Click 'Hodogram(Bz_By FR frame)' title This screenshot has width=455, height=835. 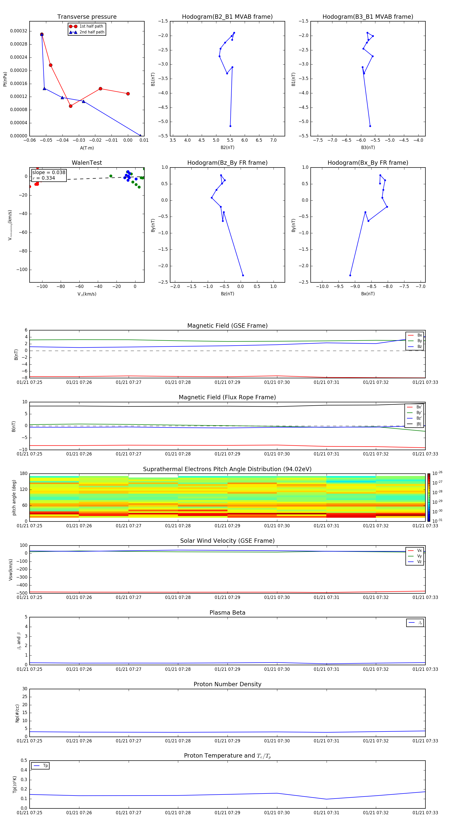(x=227, y=163)
